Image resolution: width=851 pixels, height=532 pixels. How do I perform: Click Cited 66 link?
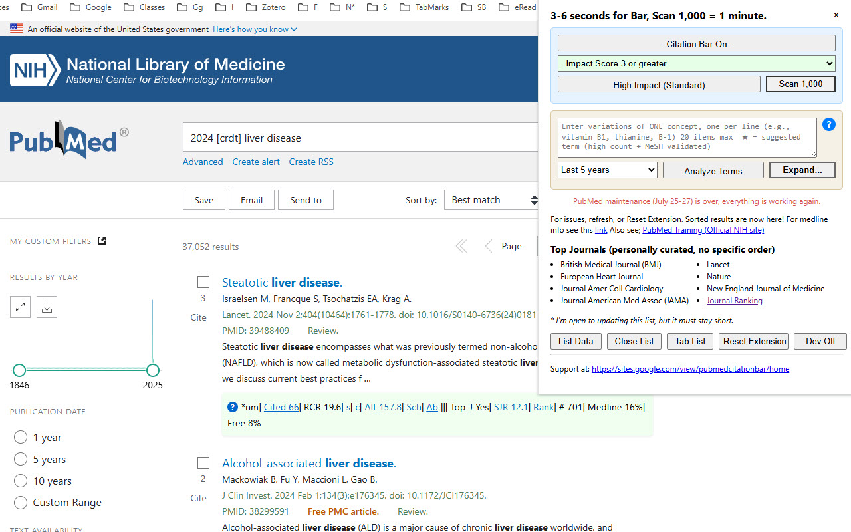pos(281,407)
